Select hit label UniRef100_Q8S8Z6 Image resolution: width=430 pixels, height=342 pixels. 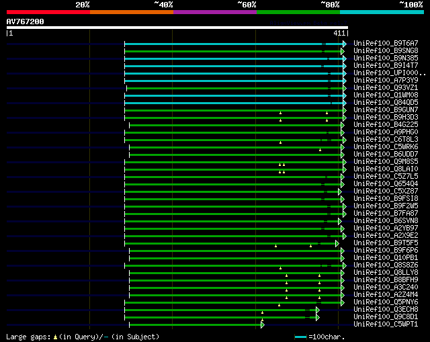click(x=386, y=265)
